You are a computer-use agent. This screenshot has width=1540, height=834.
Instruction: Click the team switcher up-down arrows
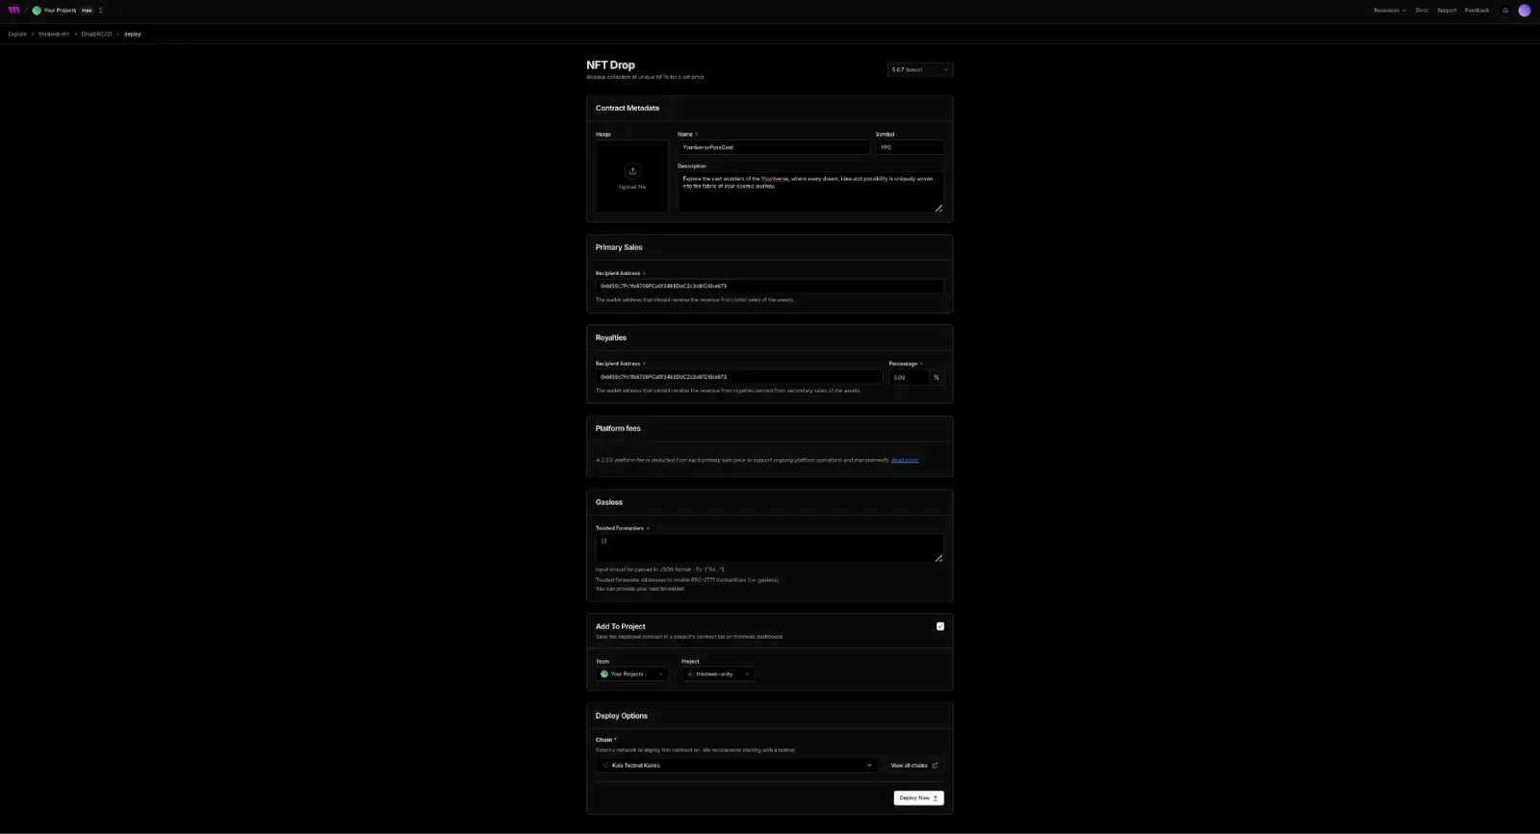tap(100, 11)
